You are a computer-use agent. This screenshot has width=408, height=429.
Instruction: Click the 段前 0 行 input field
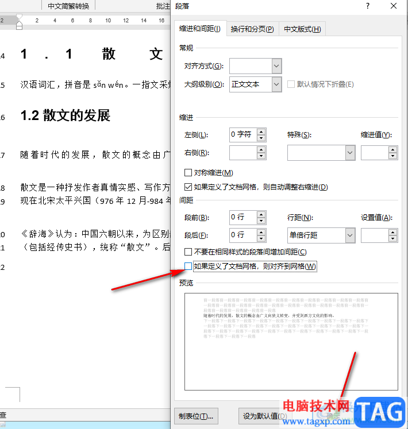[x=244, y=217]
